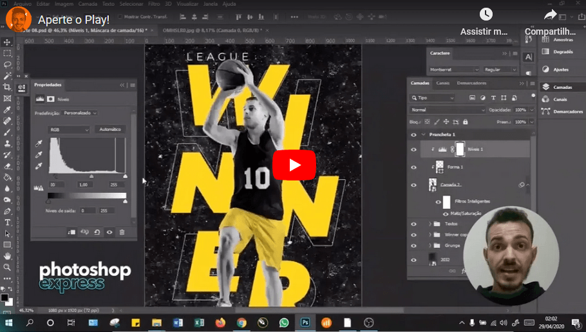Select the Eyedropper tool in the toolbar
This screenshot has height=332, width=586.
point(7,110)
